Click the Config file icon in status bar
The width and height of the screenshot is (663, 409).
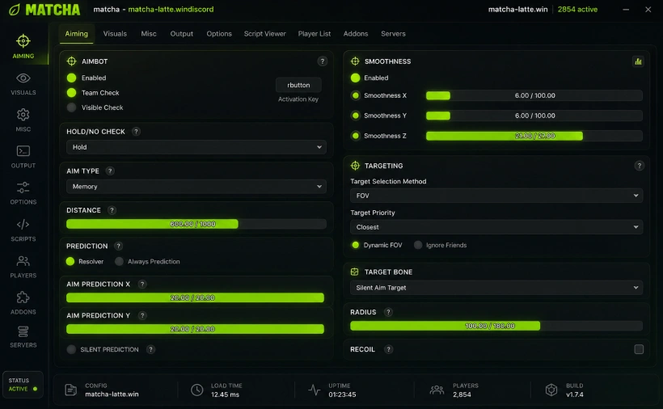[70, 390]
